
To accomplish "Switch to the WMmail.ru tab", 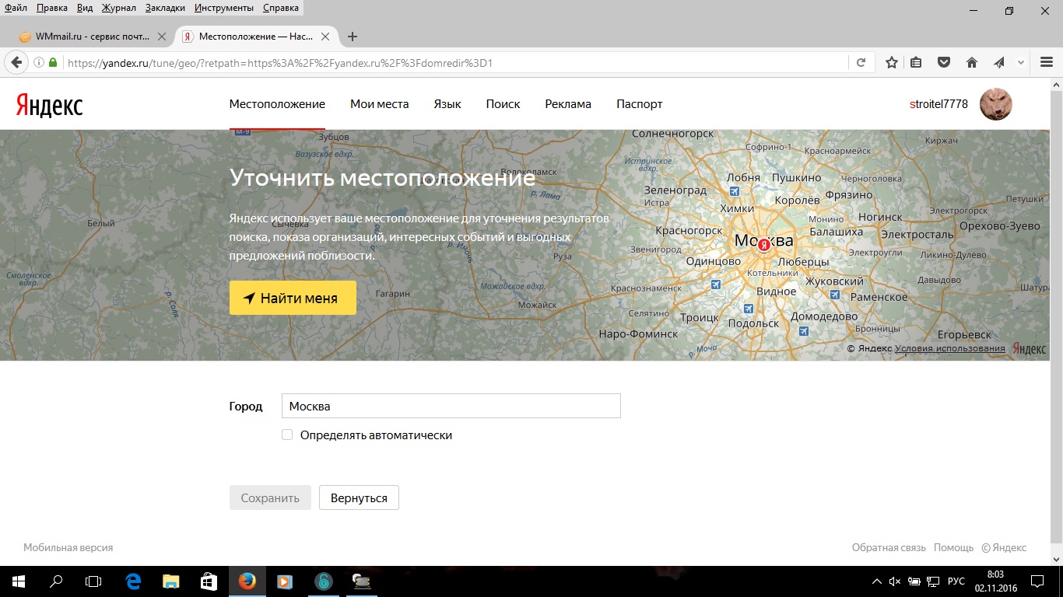I will (x=92, y=37).
